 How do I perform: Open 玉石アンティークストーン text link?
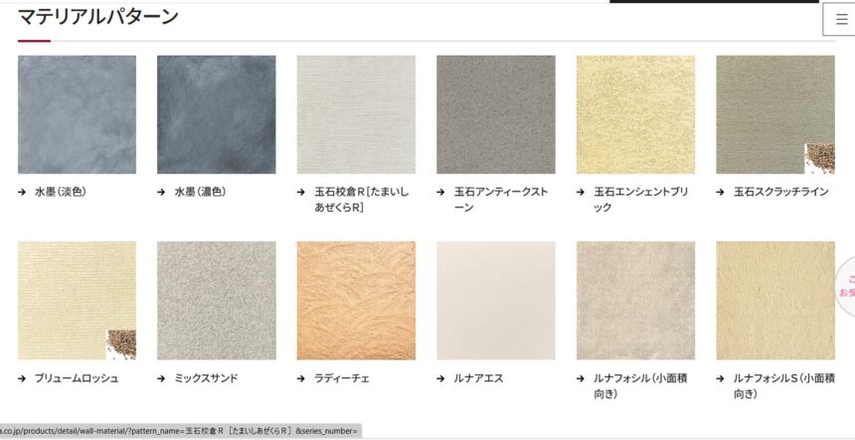[501, 200]
